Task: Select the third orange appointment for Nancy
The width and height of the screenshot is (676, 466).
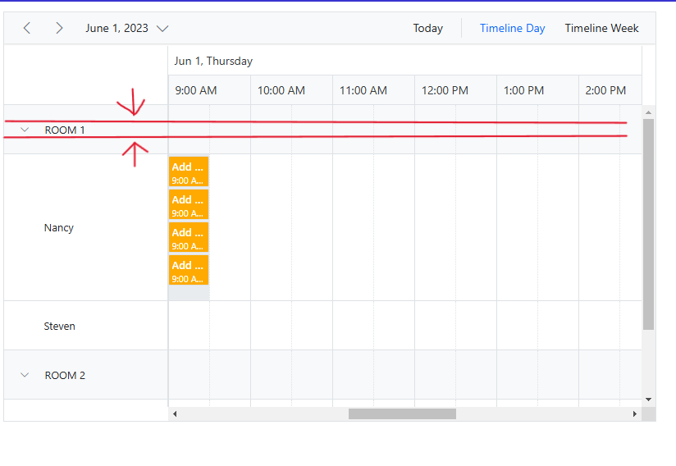Action: (189, 238)
